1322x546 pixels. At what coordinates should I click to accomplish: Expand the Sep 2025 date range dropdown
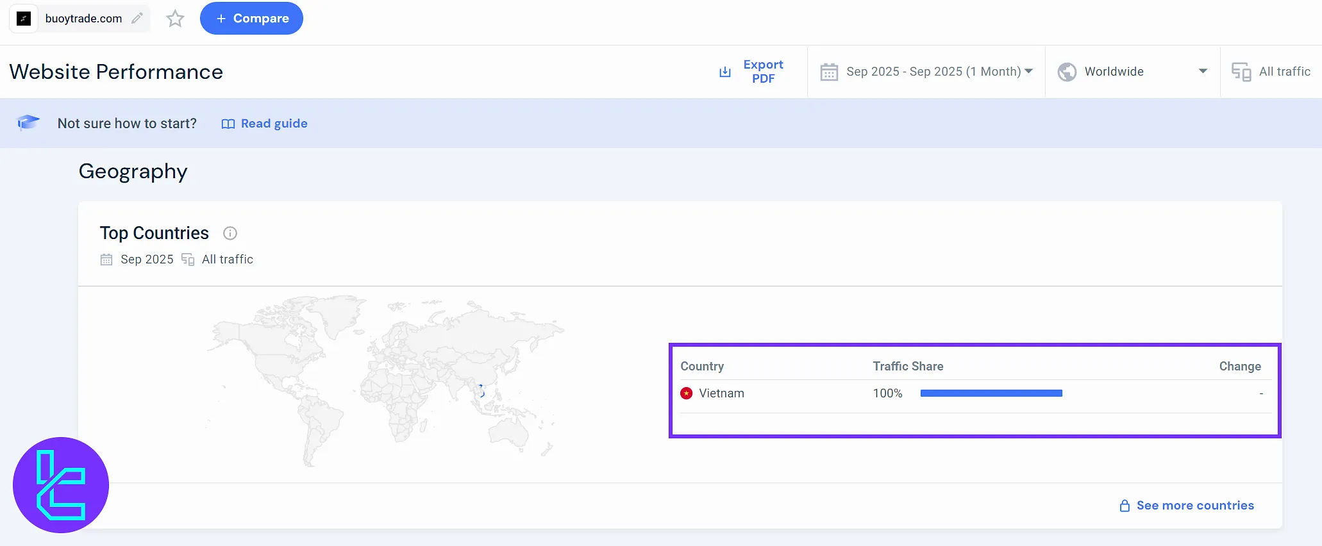[1028, 71]
